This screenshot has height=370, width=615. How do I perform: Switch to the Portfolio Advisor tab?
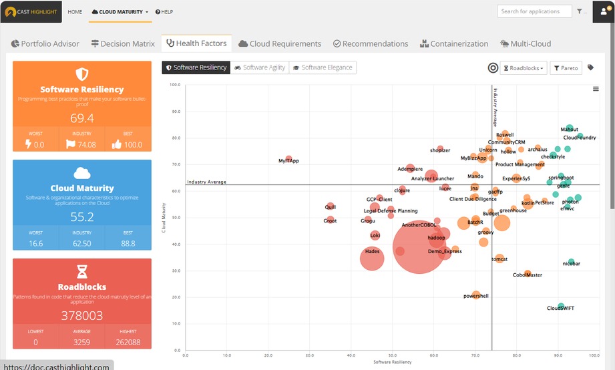click(x=45, y=43)
